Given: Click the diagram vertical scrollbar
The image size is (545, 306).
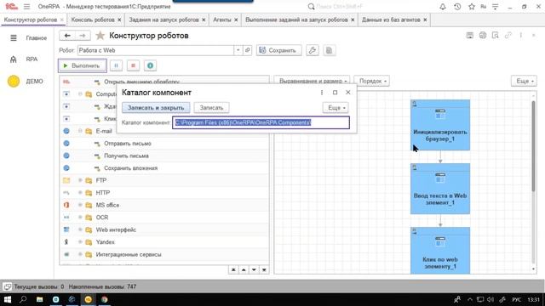Looking at the screenshot, I should pos(534,145).
